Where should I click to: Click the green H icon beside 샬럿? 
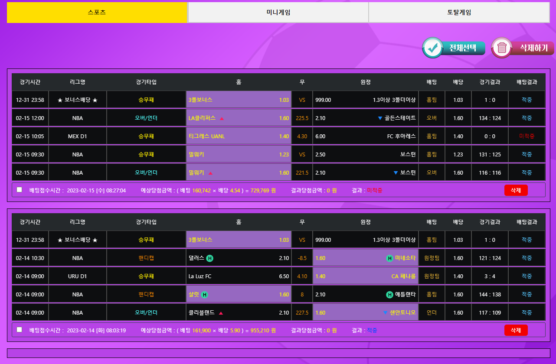[205, 295]
